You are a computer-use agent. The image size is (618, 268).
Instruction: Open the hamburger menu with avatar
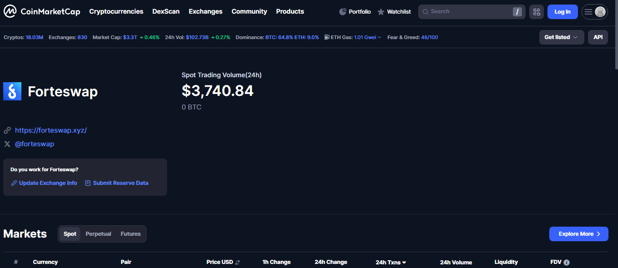point(594,12)
